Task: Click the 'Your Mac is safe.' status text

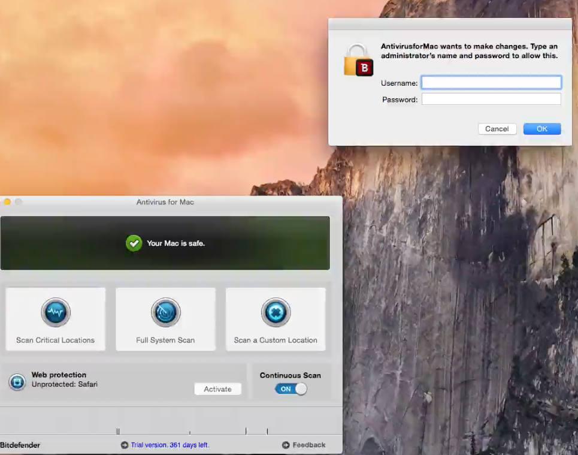Action: [x=176, y=243]
